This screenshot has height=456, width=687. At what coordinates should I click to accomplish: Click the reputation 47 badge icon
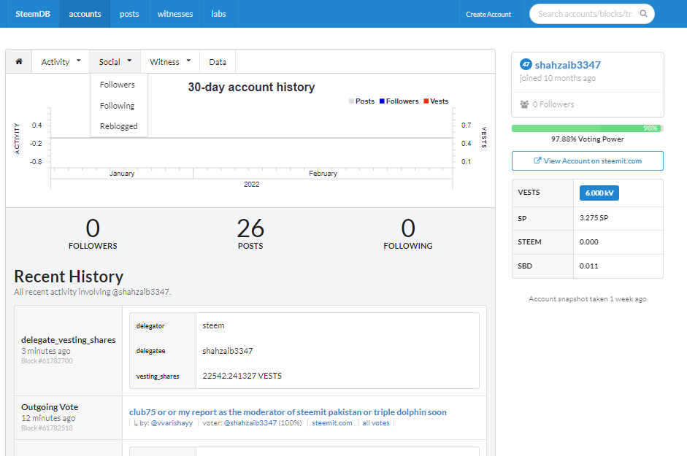pos(526,64)
